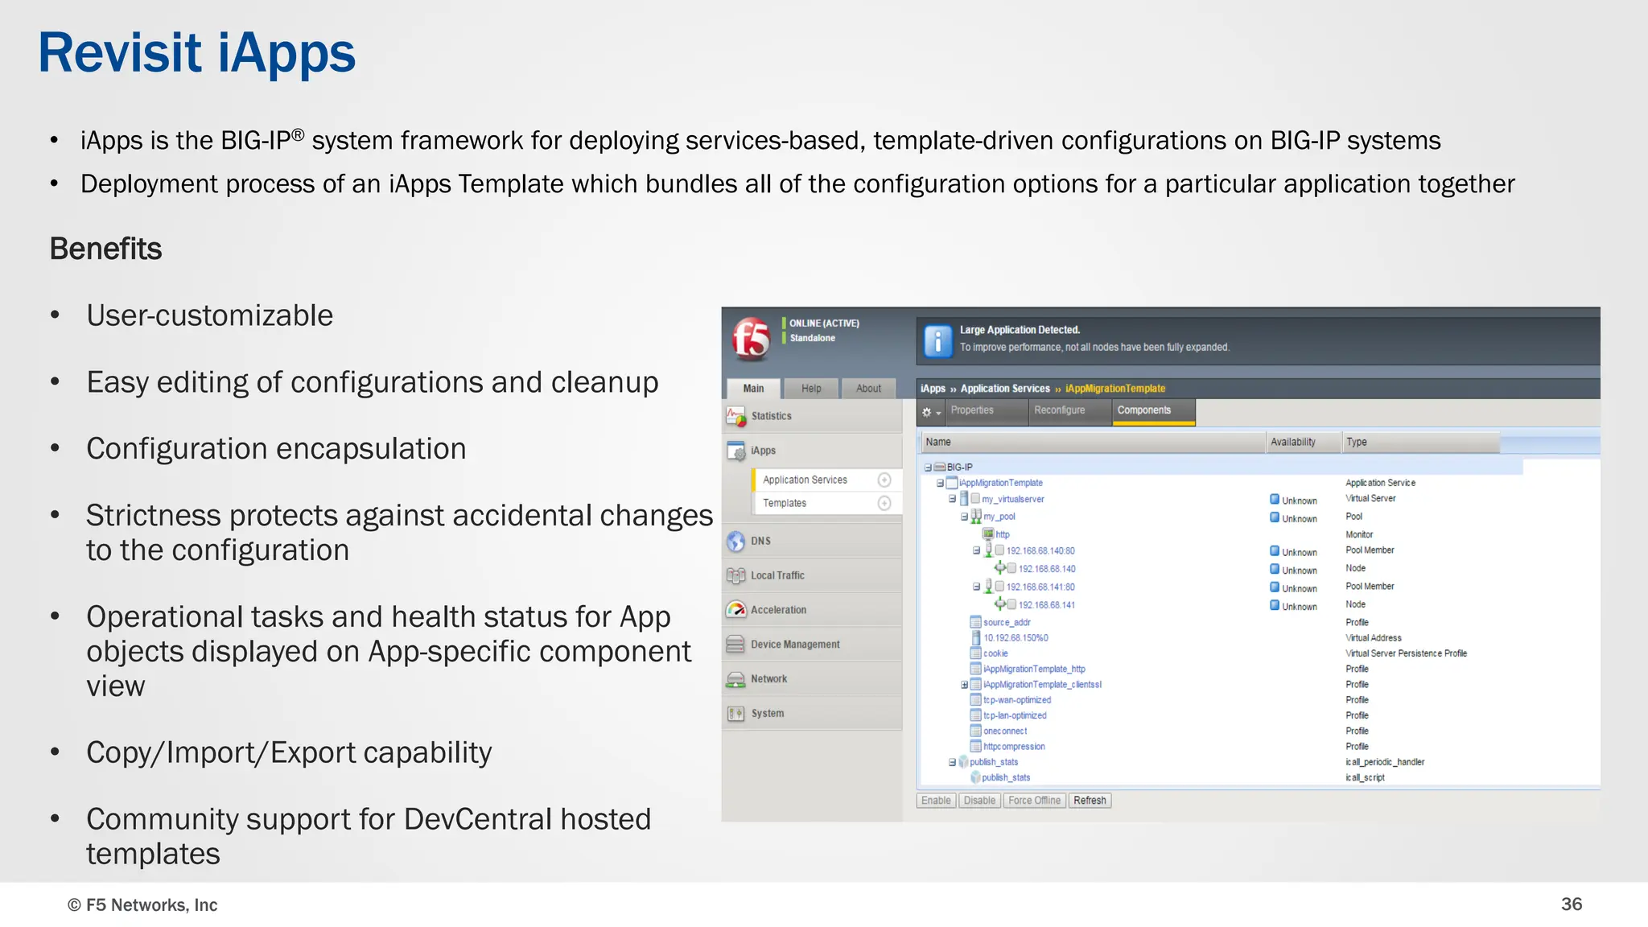The height and width of the screenshot is (927, 1648).
Task: Click node icon for 192.168.68.140
Action: point(1000,568)
